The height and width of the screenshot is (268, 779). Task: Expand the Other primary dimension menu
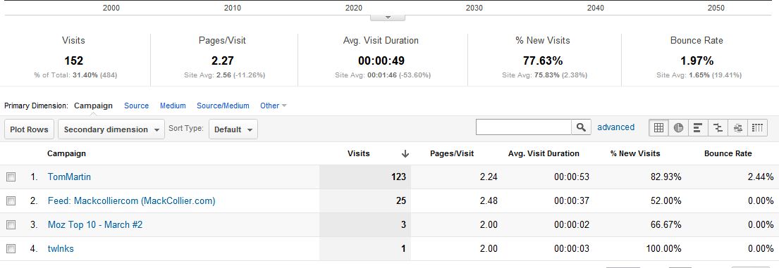[274, 106]
